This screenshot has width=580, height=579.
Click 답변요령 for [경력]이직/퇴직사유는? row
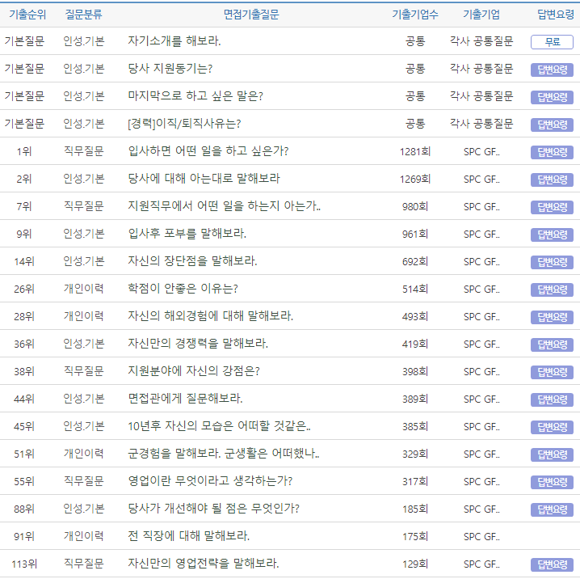(552, 125)
